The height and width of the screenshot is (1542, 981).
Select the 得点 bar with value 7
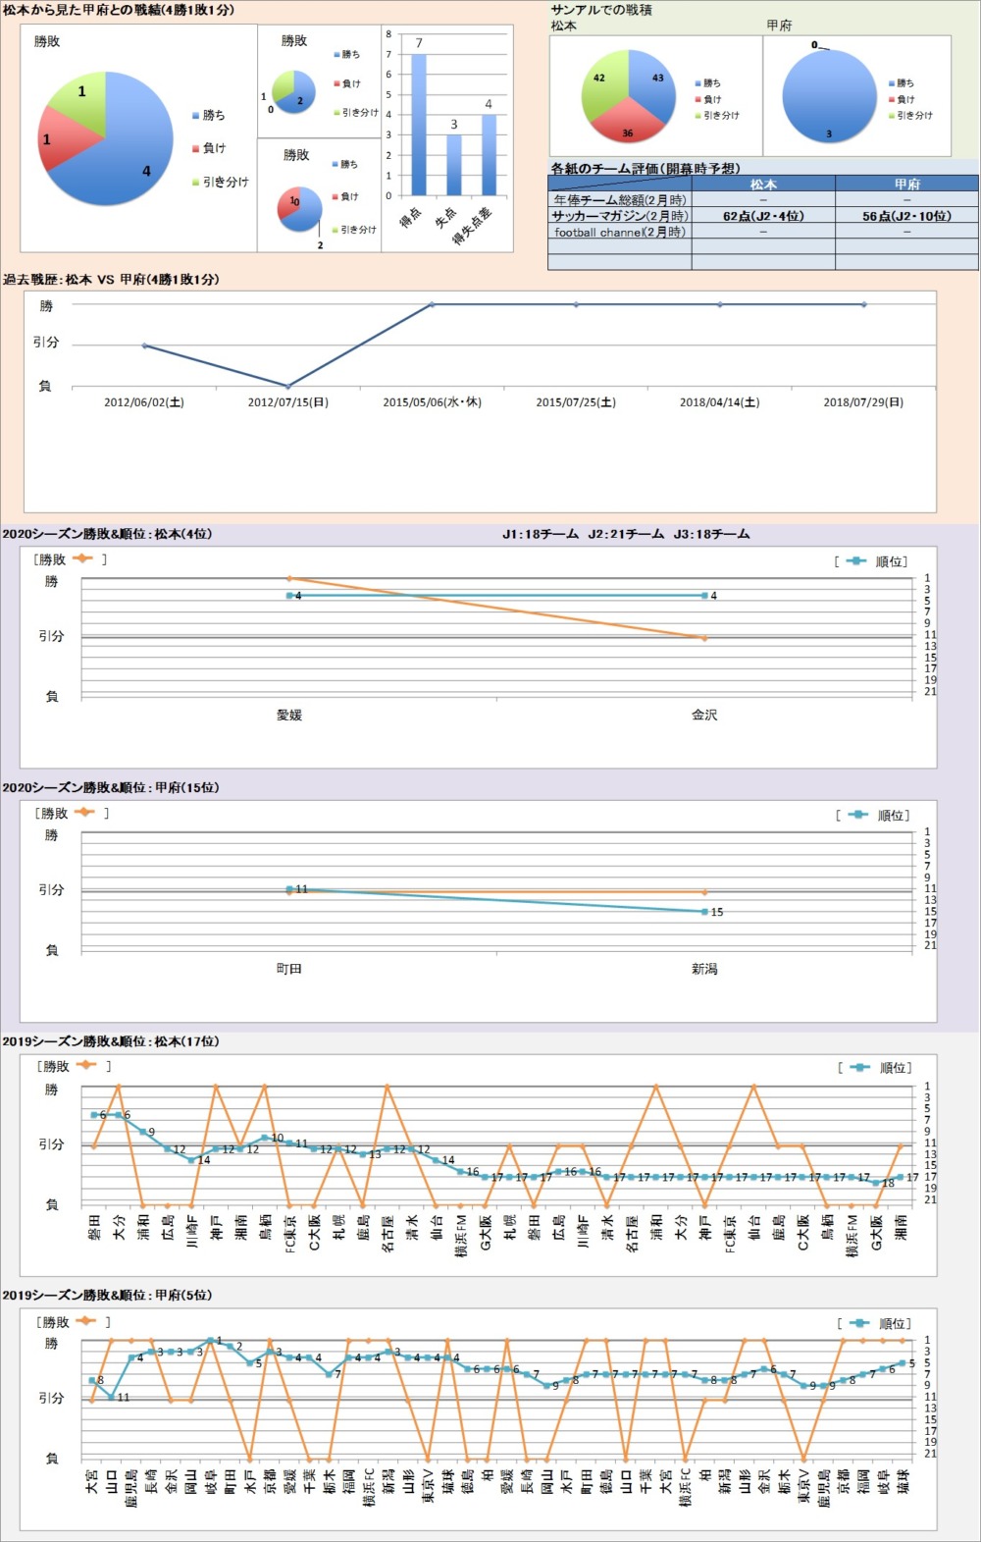419,125
